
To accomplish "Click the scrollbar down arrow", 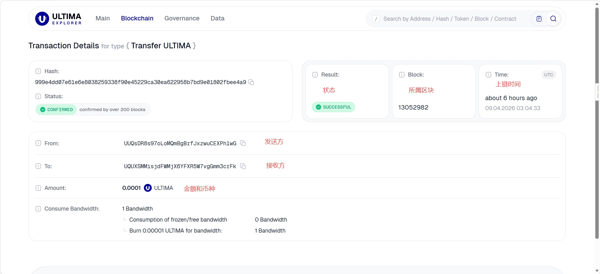I will coord(597,271).
